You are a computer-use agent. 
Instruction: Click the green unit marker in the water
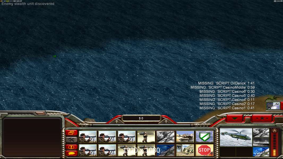pos(55,56)
